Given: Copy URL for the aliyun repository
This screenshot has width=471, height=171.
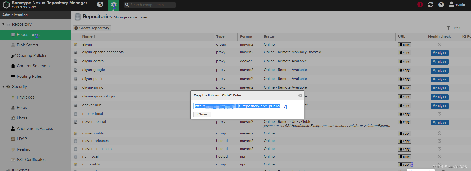Looking at the screenshot, I should coord(404,45).
